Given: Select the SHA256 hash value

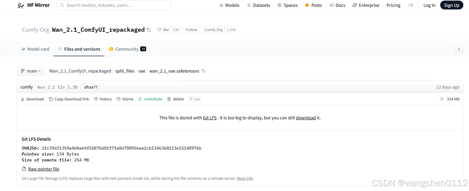Looking at the screenshot, I should pyautogui.click(x=121, y=148).
